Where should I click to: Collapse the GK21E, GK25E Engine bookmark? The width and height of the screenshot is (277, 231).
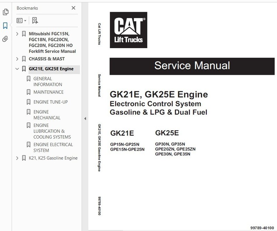[x=17, y=69]
